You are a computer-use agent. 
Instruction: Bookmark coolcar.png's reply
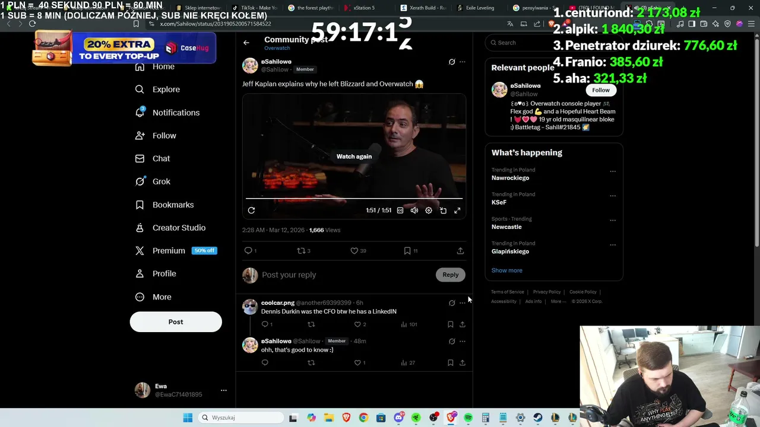[451, 324]
